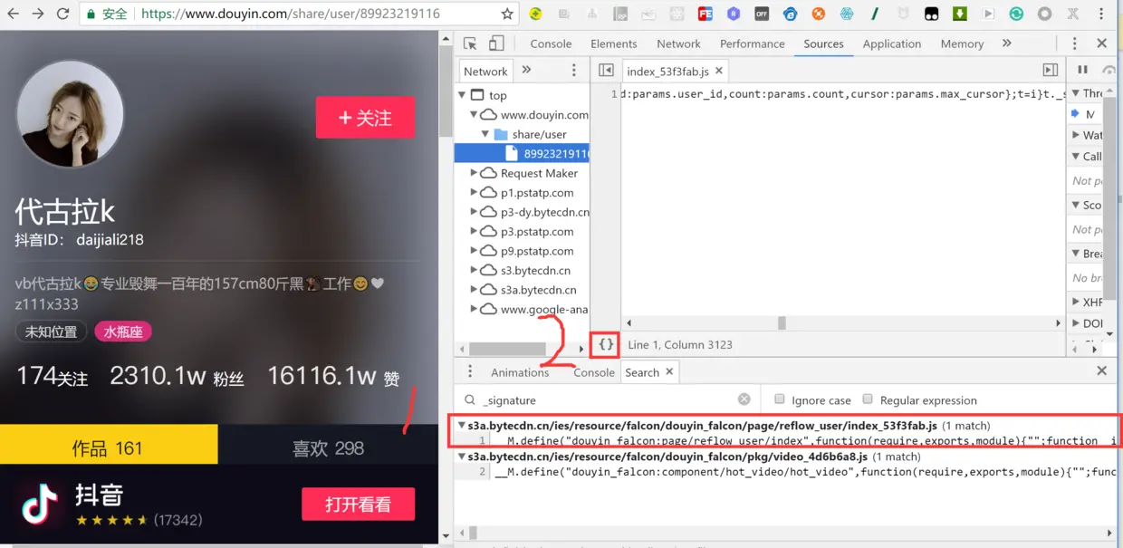
Task: Click the browser forward arrow
Action: click(x=38, y=14)
